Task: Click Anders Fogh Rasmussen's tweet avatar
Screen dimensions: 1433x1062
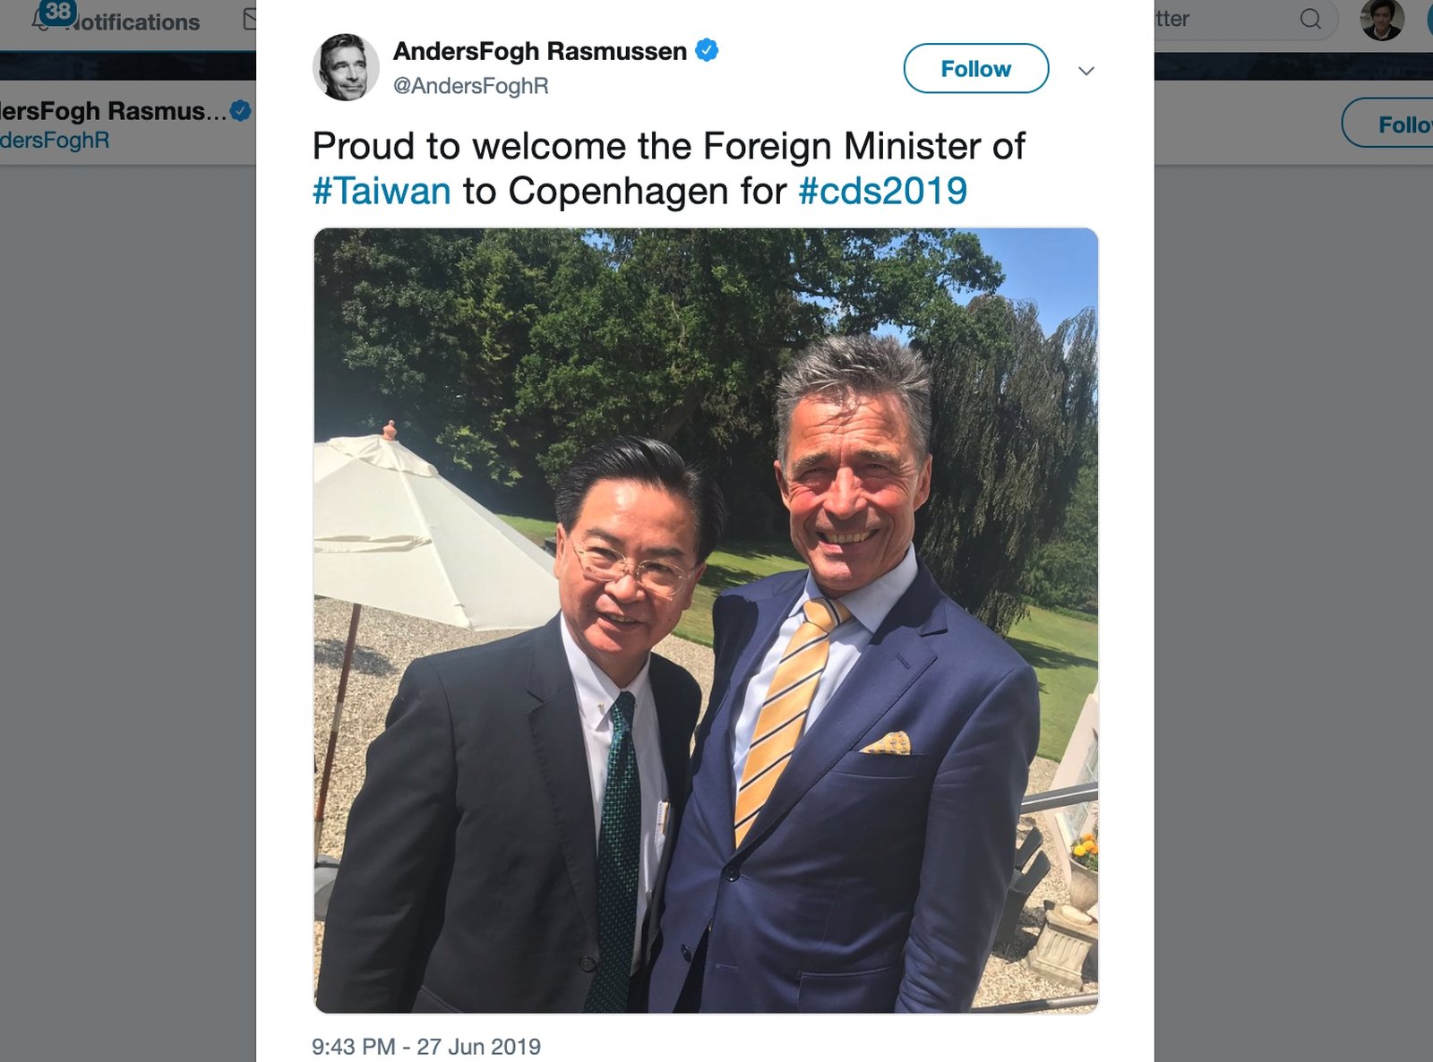Action: [x=346, y=67]
